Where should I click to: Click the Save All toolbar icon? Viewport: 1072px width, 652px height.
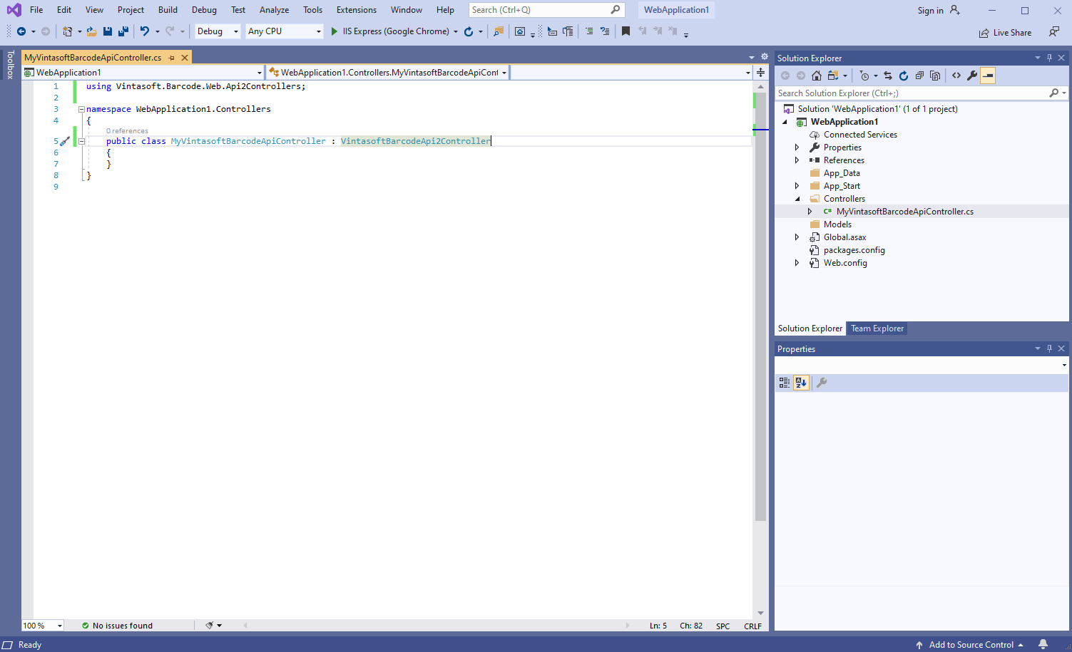(123, 31)
